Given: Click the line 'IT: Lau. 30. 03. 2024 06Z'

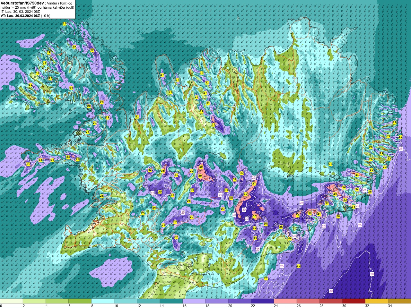Looking at the screenshot, I should coord(20,12).
